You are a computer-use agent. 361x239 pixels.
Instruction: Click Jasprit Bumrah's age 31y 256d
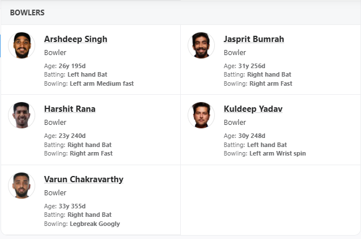(x=252, y=66)
